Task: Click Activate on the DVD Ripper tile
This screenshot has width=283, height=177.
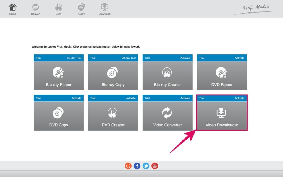Action: point(240,58)
